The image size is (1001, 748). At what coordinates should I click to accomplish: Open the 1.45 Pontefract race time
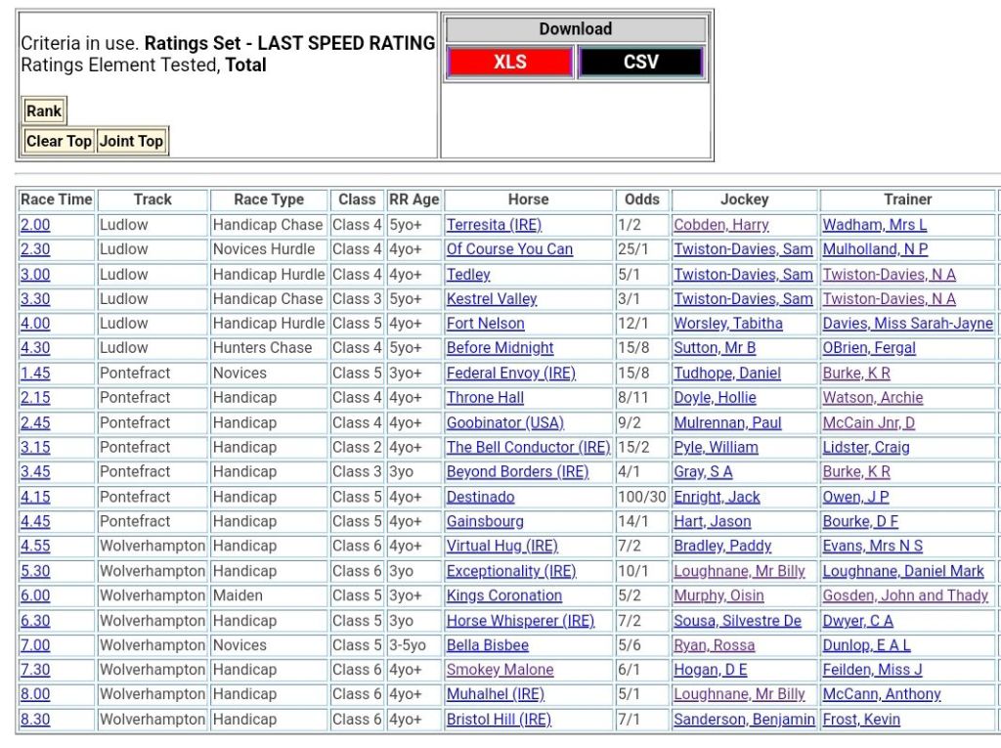click(35, 374)
